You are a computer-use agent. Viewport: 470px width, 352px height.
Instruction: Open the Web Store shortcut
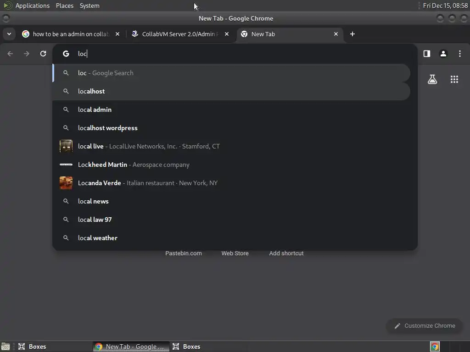[x=235, y=253]
